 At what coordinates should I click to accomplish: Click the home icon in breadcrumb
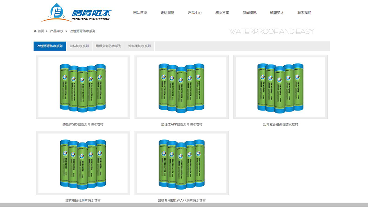click(35, 31)
